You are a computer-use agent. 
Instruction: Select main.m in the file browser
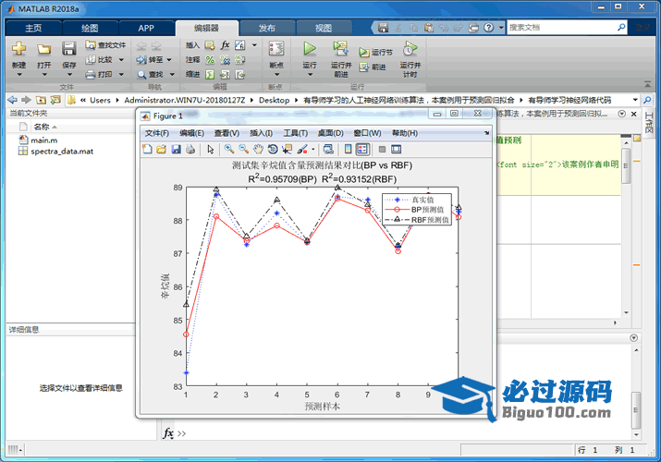tap(43, 140)
